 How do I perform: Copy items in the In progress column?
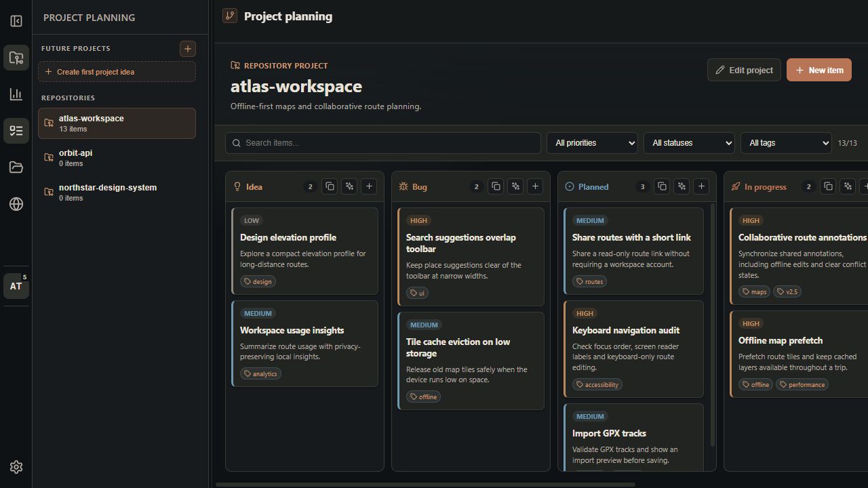point(828,186)
